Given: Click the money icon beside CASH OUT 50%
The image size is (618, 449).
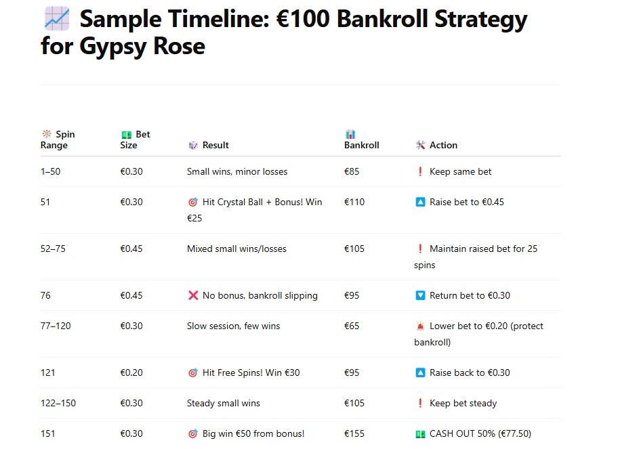Looking at the screenshot, I should pos(420,434).
